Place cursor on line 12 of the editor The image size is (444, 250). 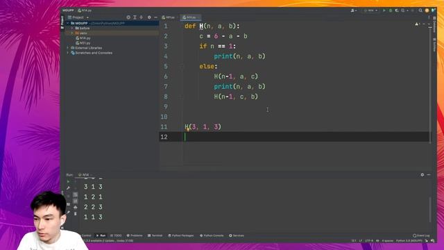click(x=294, y=137)
